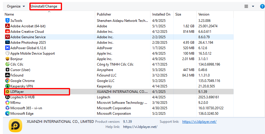Click the large LDPlayer logo in details pane

tap(15, 125)
